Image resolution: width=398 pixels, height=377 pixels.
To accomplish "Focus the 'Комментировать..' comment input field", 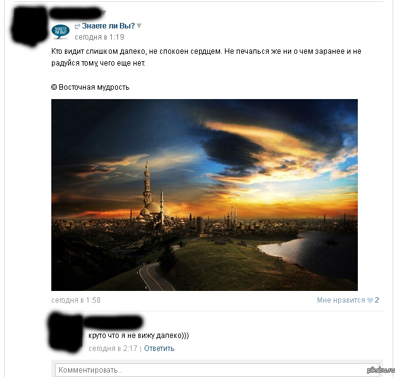I will 217,370.
